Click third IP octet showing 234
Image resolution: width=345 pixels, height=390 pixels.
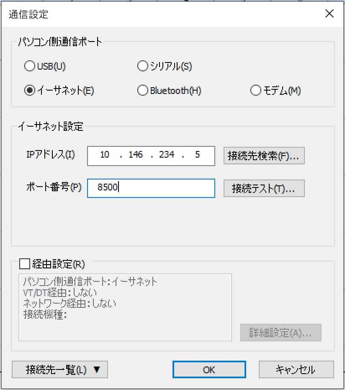pyautogui.click(x=167, y=155)
